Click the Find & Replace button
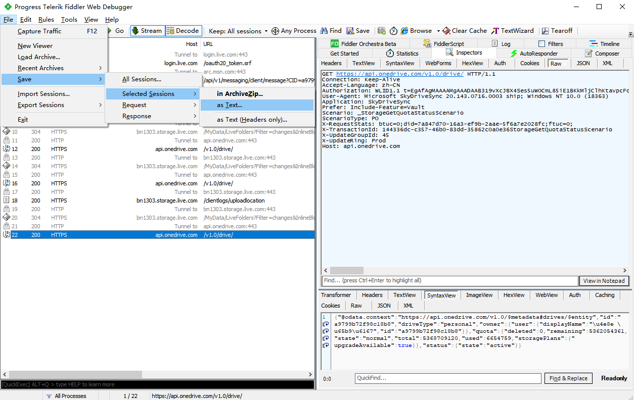The width and height of the screenshot is (634, 400). click(568, 378)
